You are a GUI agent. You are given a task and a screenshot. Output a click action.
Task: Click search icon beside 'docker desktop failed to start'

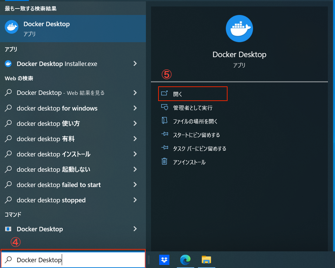(x=8, y=185)
